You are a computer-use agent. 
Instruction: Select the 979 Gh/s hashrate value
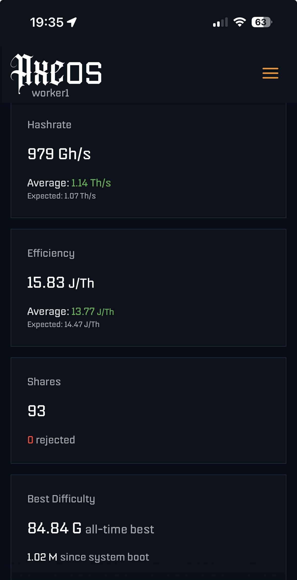click(59, 154)
